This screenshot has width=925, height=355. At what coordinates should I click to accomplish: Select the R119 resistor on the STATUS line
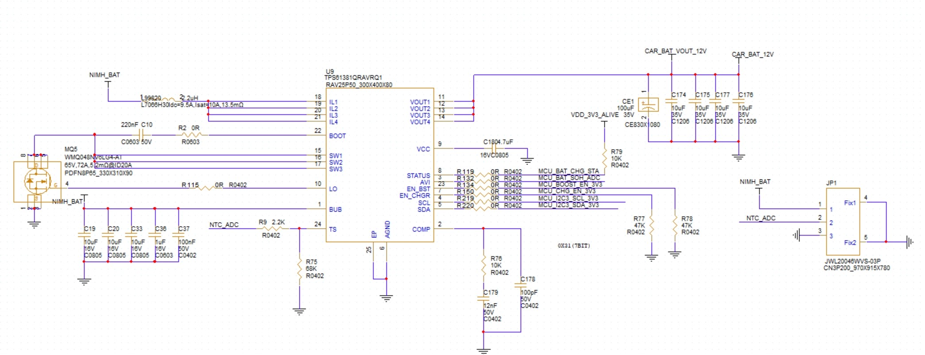pos(482,175)
